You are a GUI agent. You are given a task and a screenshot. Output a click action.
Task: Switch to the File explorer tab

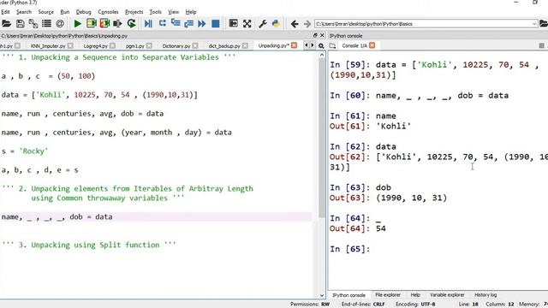[388, 295]
